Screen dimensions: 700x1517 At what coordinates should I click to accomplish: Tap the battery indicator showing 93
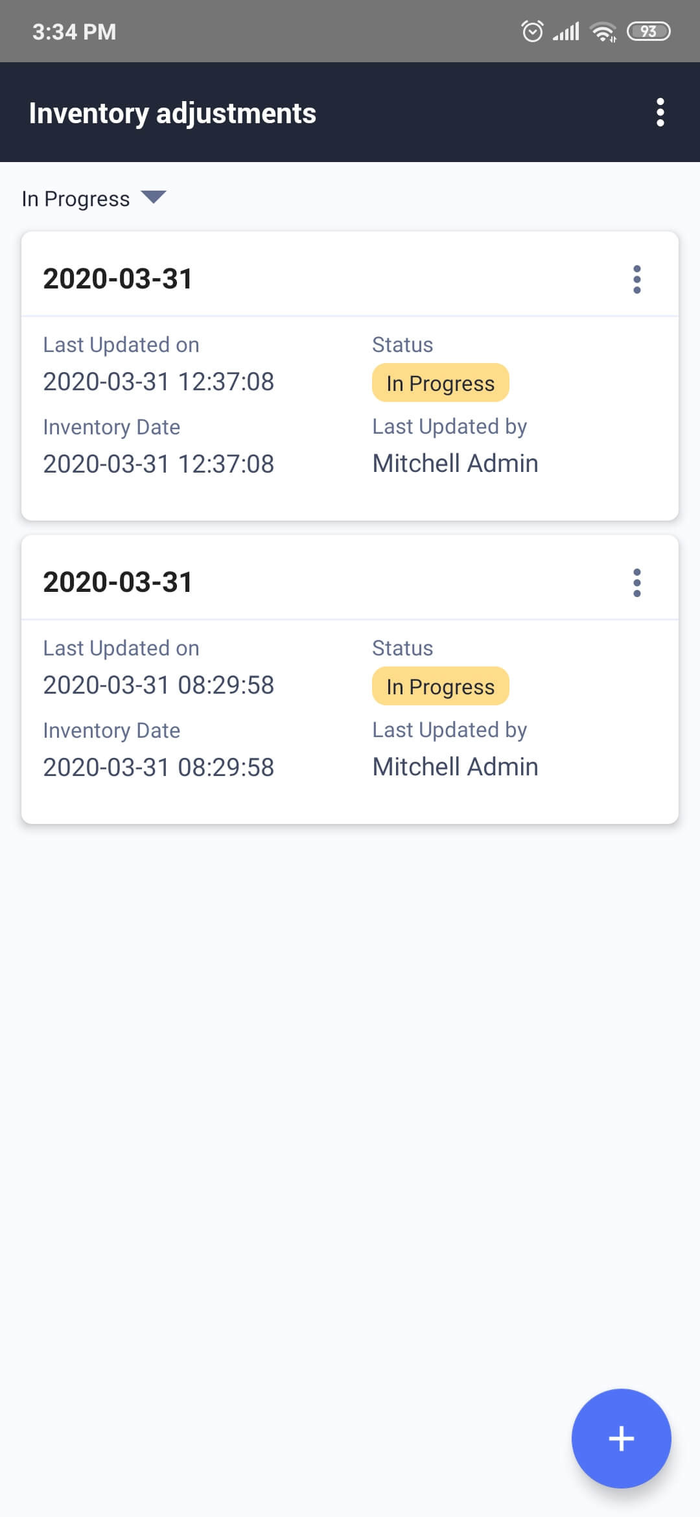tap(648, 31)
